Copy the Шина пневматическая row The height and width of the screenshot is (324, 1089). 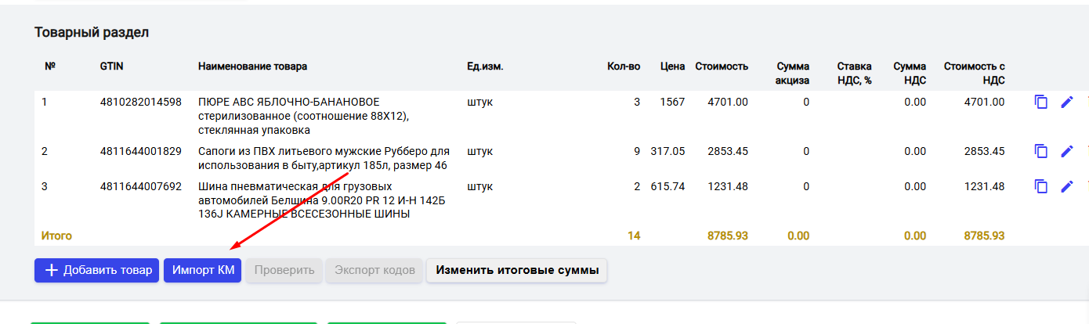point(1041,186)
